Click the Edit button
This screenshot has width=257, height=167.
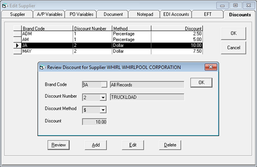click(133, 145)
